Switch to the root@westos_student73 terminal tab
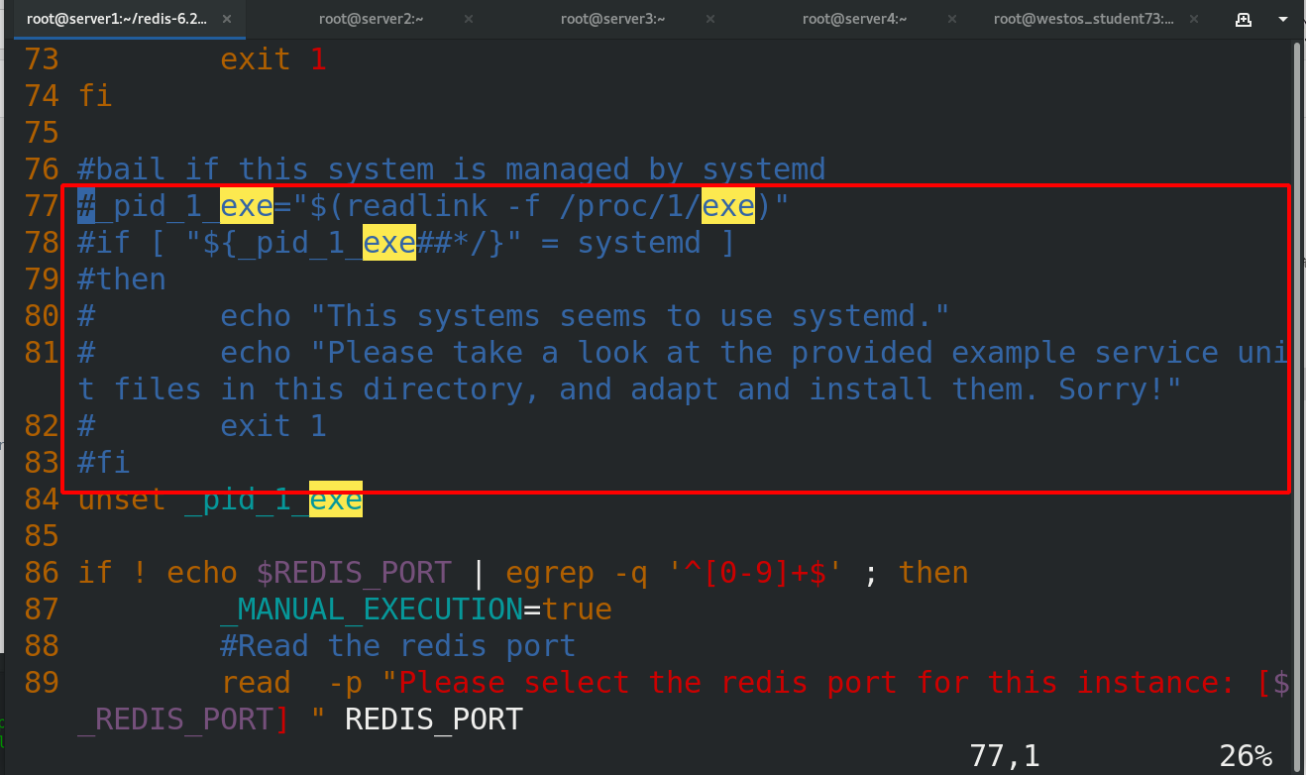 1083,18
